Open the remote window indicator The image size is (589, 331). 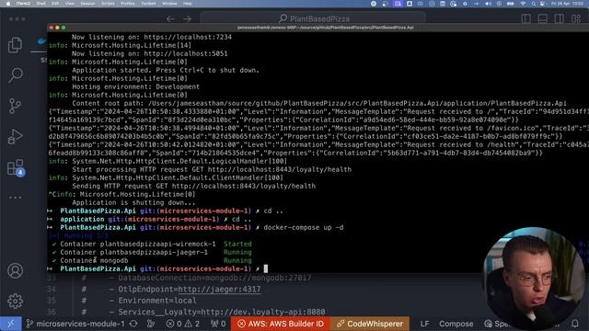(10, 324)
